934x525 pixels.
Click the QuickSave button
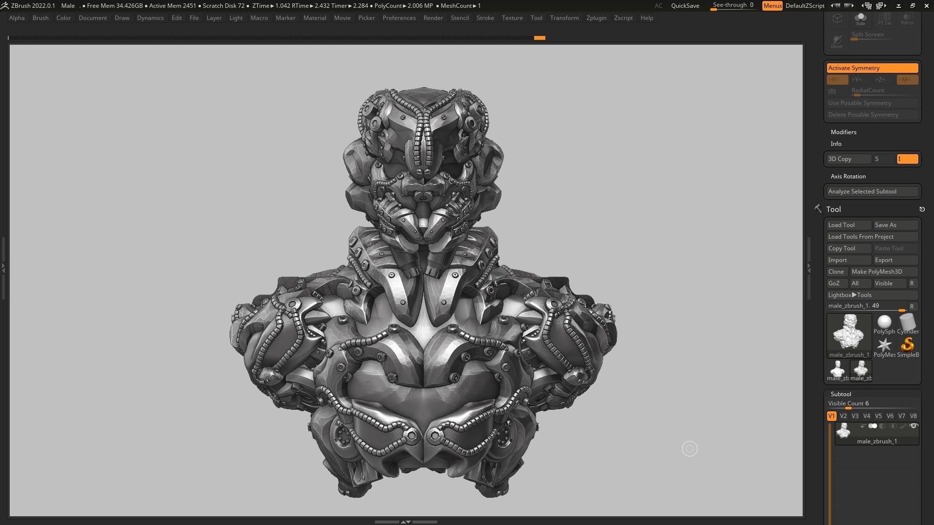(685, 6)
